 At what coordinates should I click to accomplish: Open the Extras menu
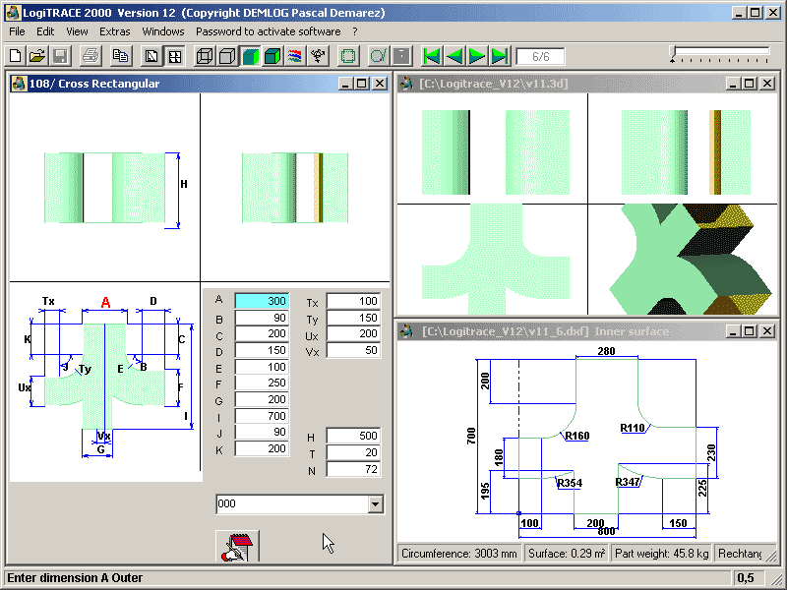114,31
